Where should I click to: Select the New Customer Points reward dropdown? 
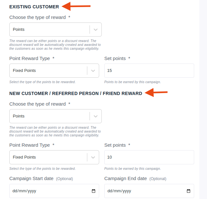pos(56,116)
